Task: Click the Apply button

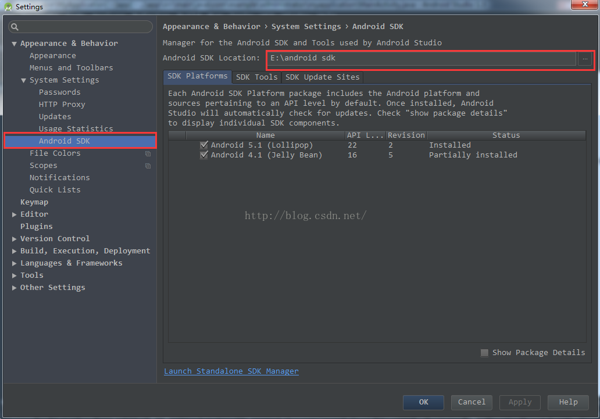Action: click(x=520, y=402)
